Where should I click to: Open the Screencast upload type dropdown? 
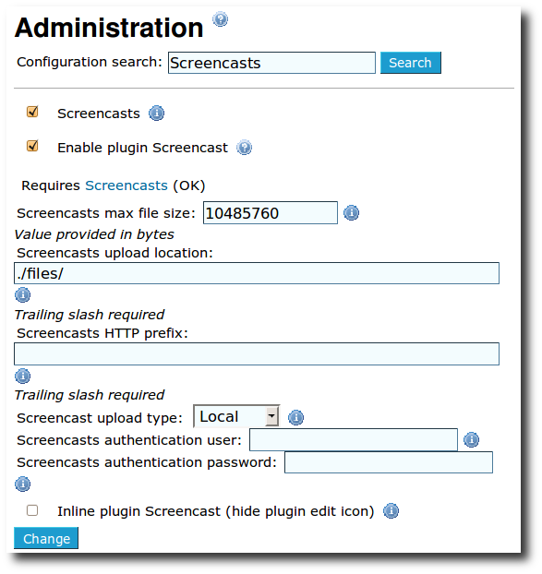236,416
